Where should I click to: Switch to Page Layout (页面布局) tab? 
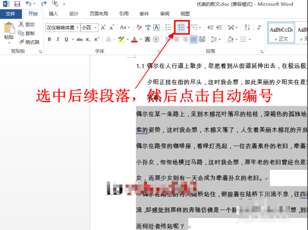click(99, 14)
